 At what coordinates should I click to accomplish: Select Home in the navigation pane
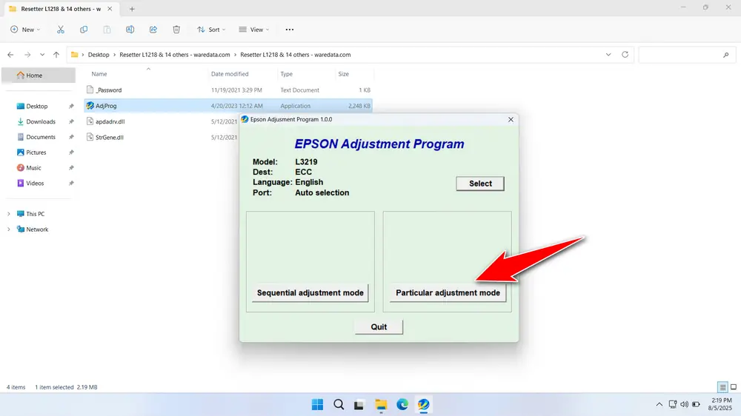coord(39,75)
